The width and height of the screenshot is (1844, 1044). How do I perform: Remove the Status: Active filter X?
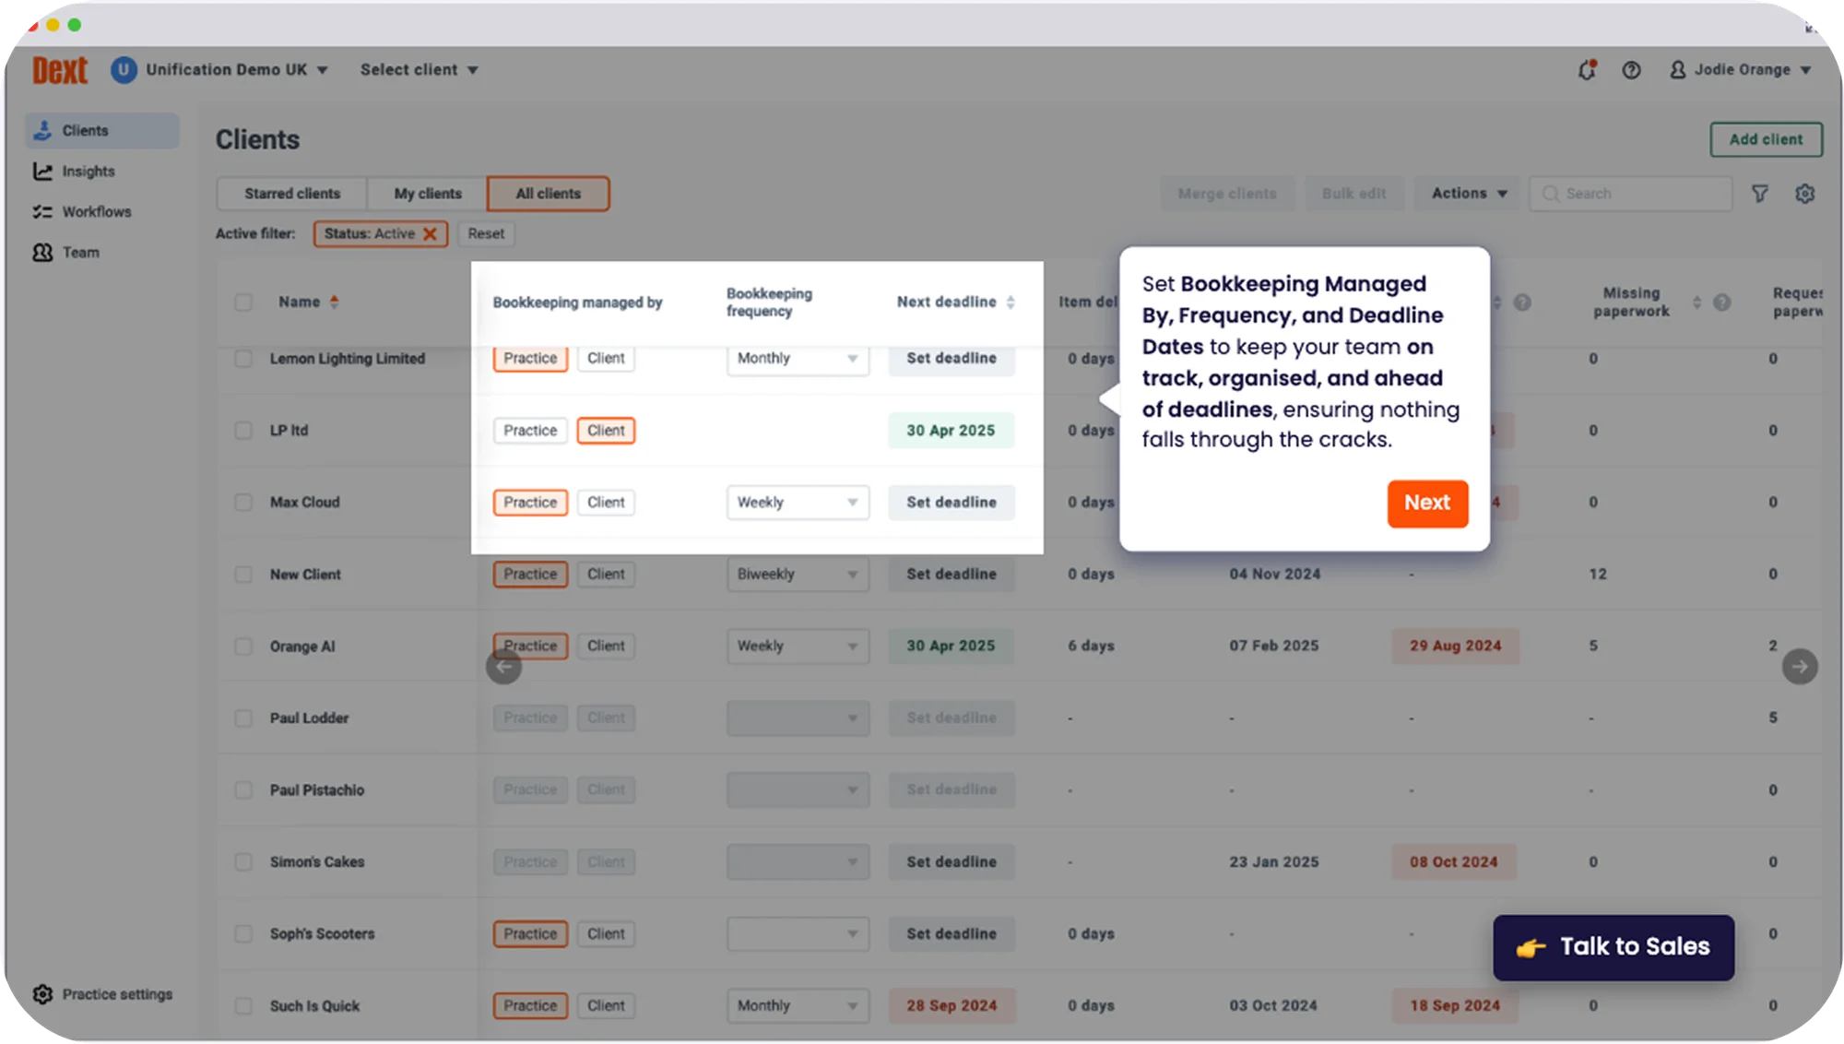coord(430,234)
